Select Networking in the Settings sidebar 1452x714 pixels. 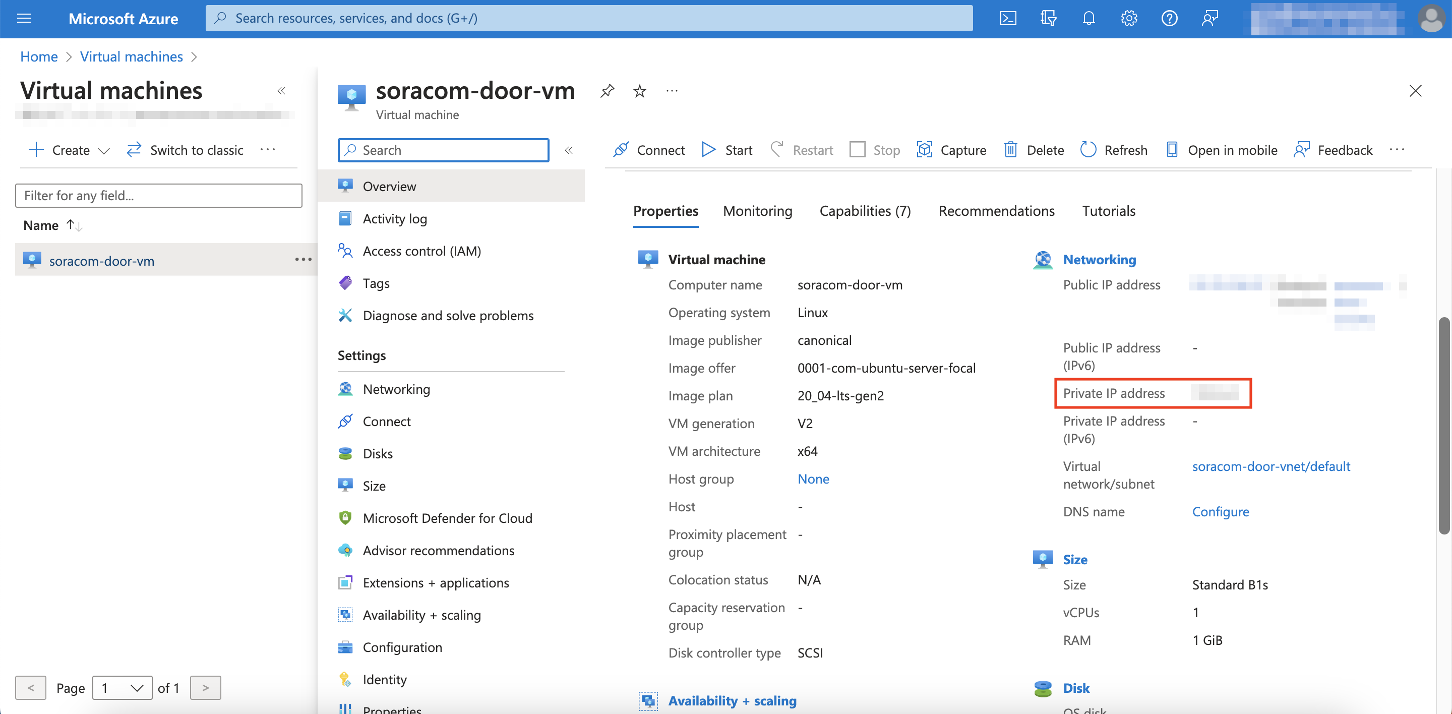pos(396,389)
